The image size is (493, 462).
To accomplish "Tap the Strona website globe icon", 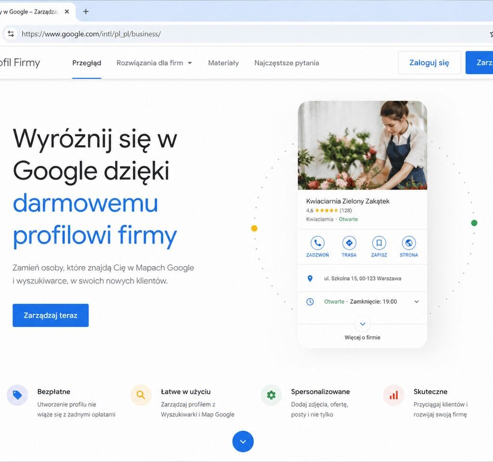I will [409, 243].
